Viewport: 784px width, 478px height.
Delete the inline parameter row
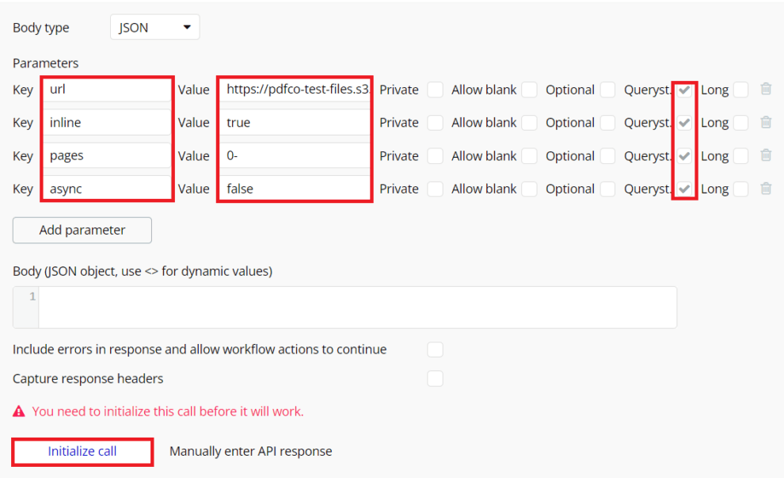[x=765, y=122]
